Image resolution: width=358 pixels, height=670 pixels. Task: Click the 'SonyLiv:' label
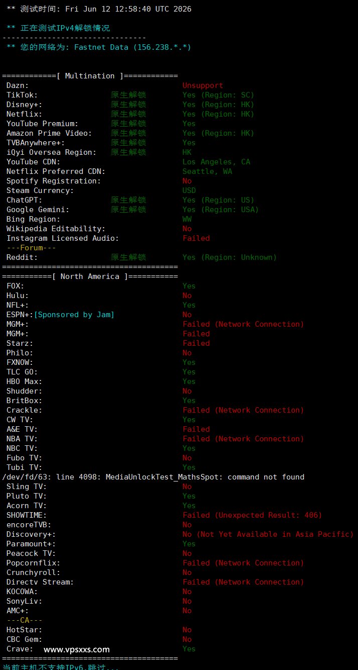[x=24, y=601]
